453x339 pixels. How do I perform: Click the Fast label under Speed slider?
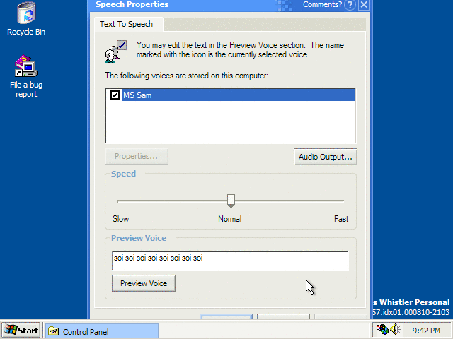point(341,219)
